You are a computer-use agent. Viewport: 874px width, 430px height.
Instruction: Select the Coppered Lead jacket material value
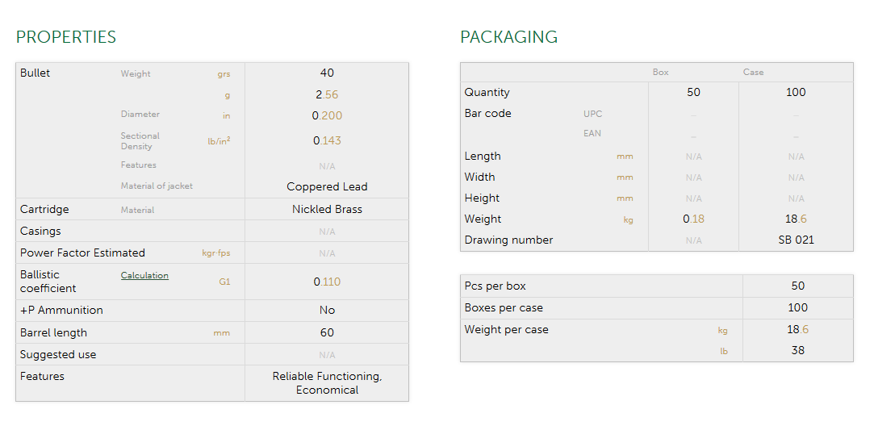tap(327, 186)
